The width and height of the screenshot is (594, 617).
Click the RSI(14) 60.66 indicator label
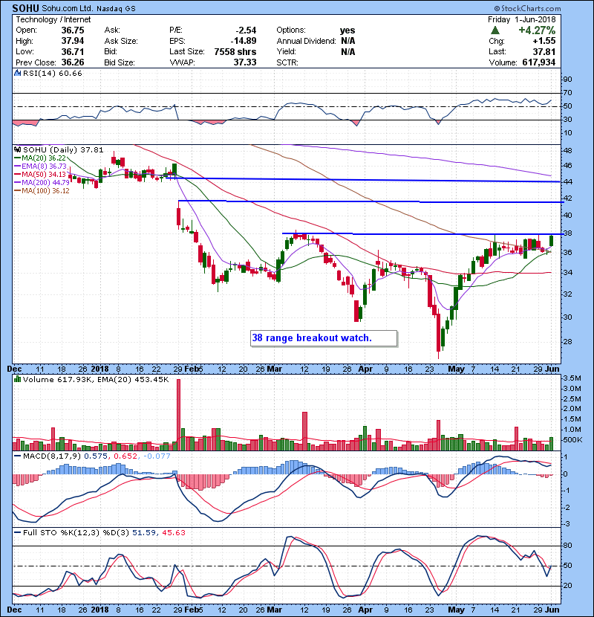point(52,73)
